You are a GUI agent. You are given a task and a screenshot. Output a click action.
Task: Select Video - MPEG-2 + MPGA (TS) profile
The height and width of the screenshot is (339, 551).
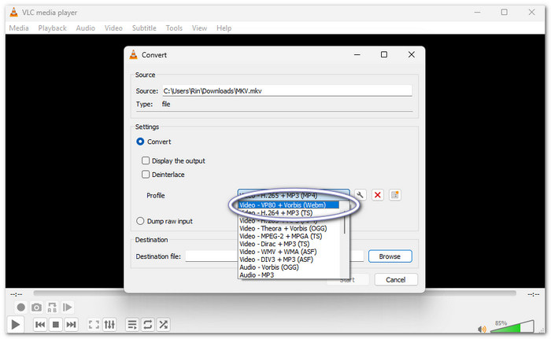tap(289, 236)
